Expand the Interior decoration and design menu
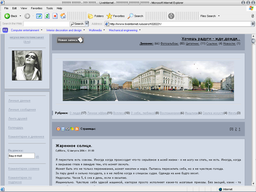 point(84,30)
